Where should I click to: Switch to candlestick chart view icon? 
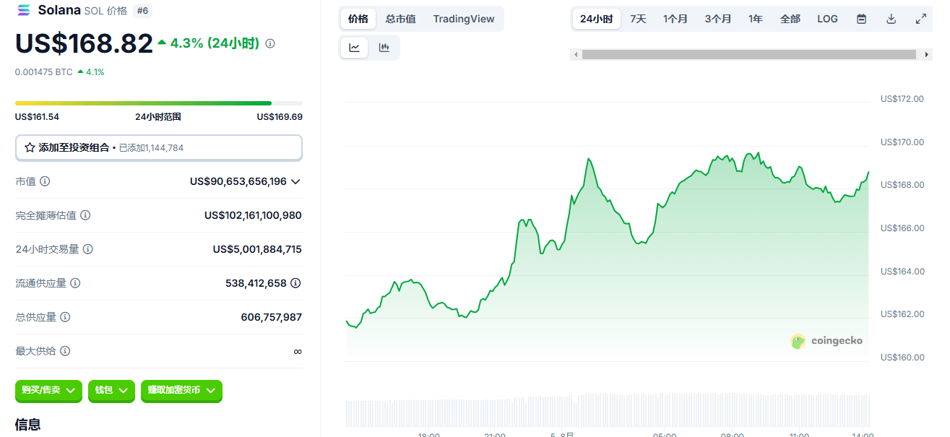384,48
